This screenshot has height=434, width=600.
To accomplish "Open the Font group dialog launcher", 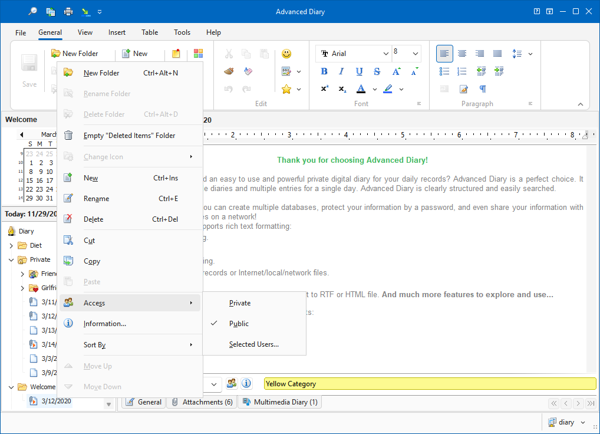I will click(419, 104).
